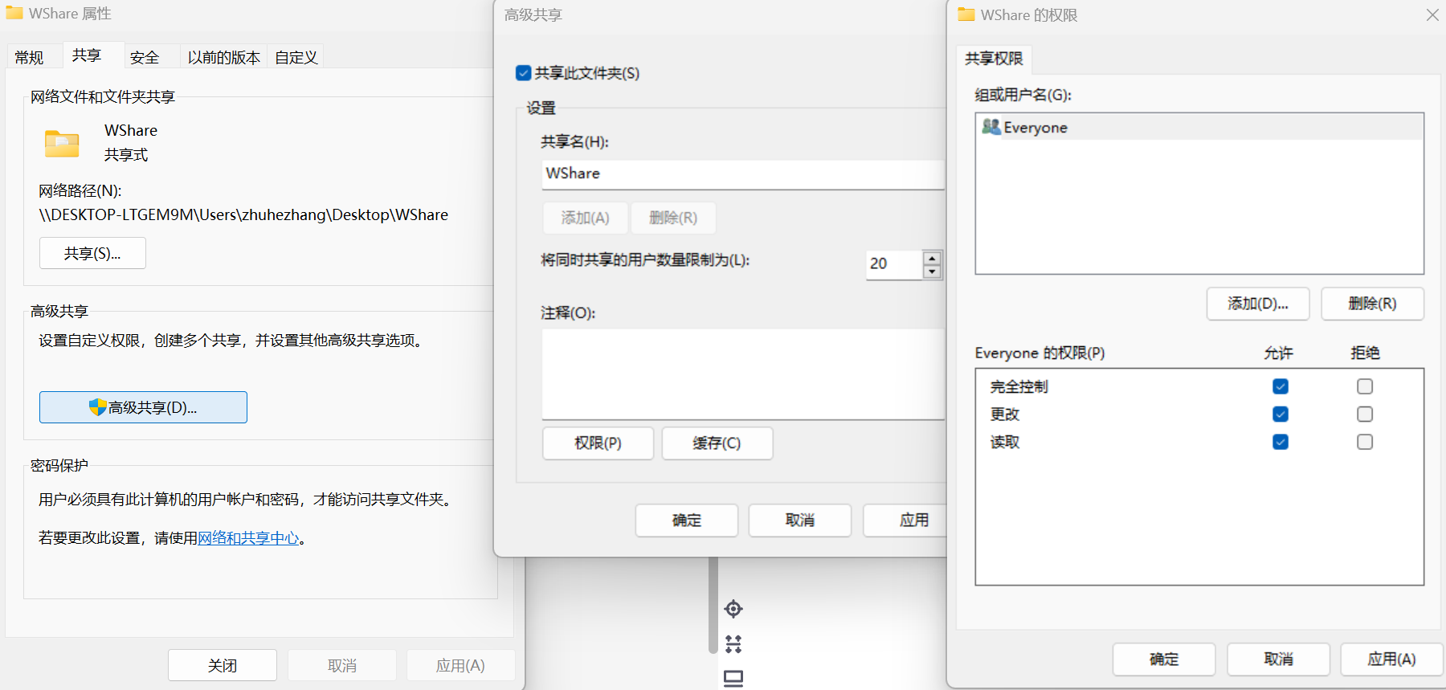The width and height of the screenshot is (1446, 690).
Task: Click the 注释 comment text area
Action: coord(743,374)
